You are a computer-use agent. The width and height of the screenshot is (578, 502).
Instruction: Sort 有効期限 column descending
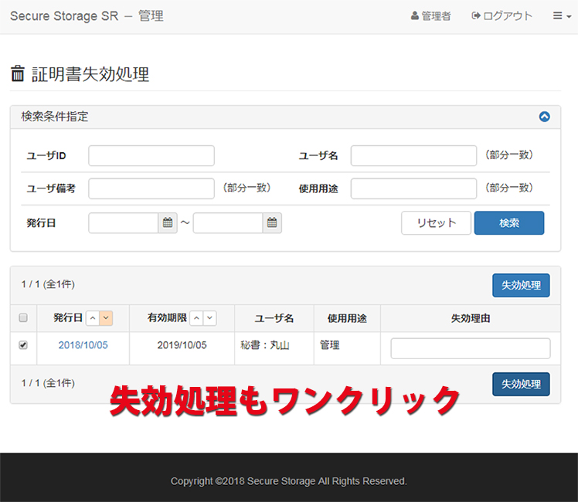pos(210,318)
